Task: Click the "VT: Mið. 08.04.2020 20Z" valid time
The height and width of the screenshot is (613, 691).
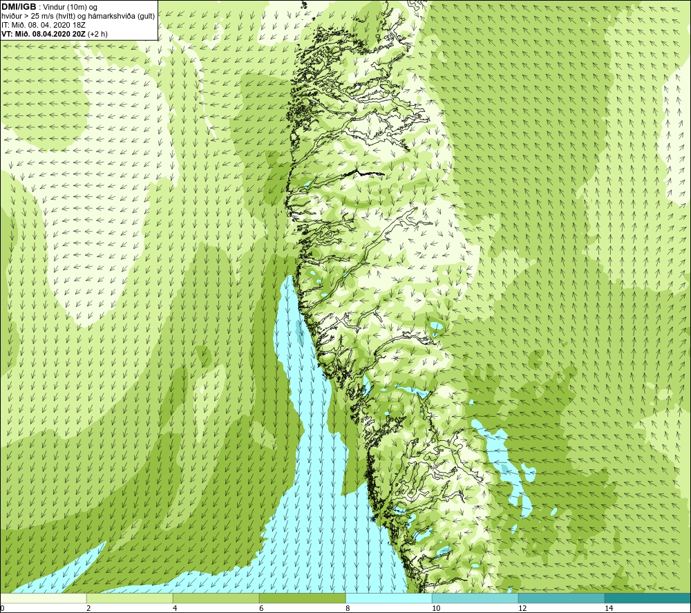Action: click(x=44, y=34)
